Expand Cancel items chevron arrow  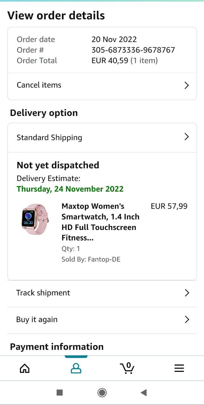[187, 85]
